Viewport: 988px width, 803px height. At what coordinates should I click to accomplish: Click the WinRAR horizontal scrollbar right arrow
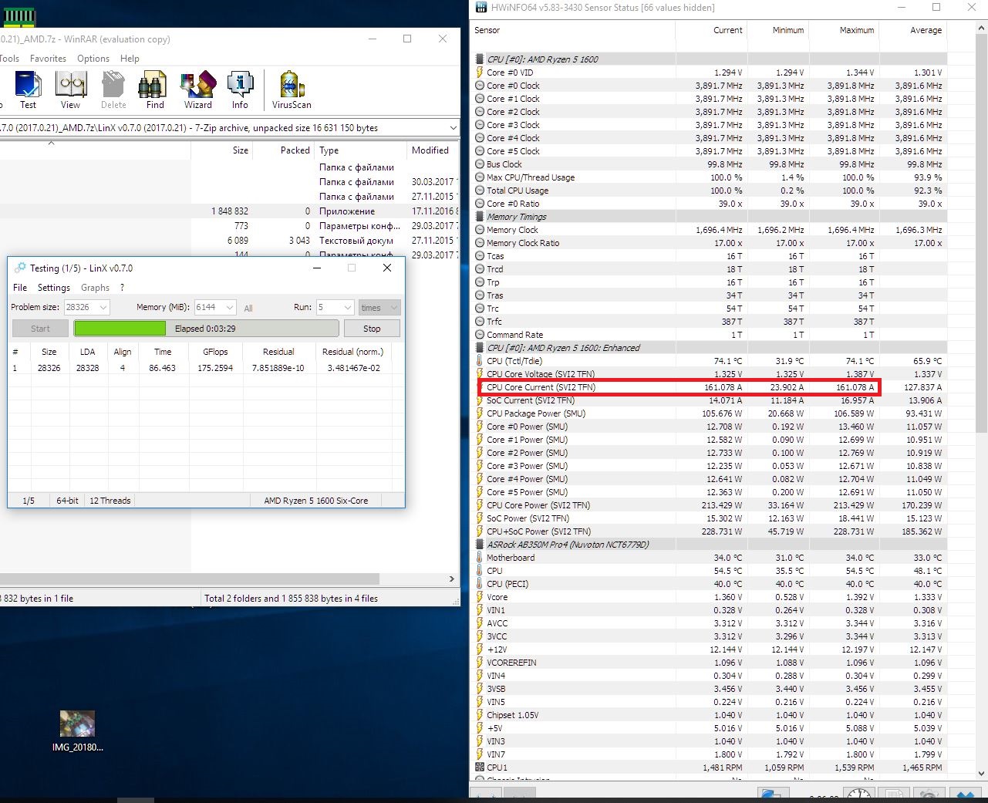(452, 579)
